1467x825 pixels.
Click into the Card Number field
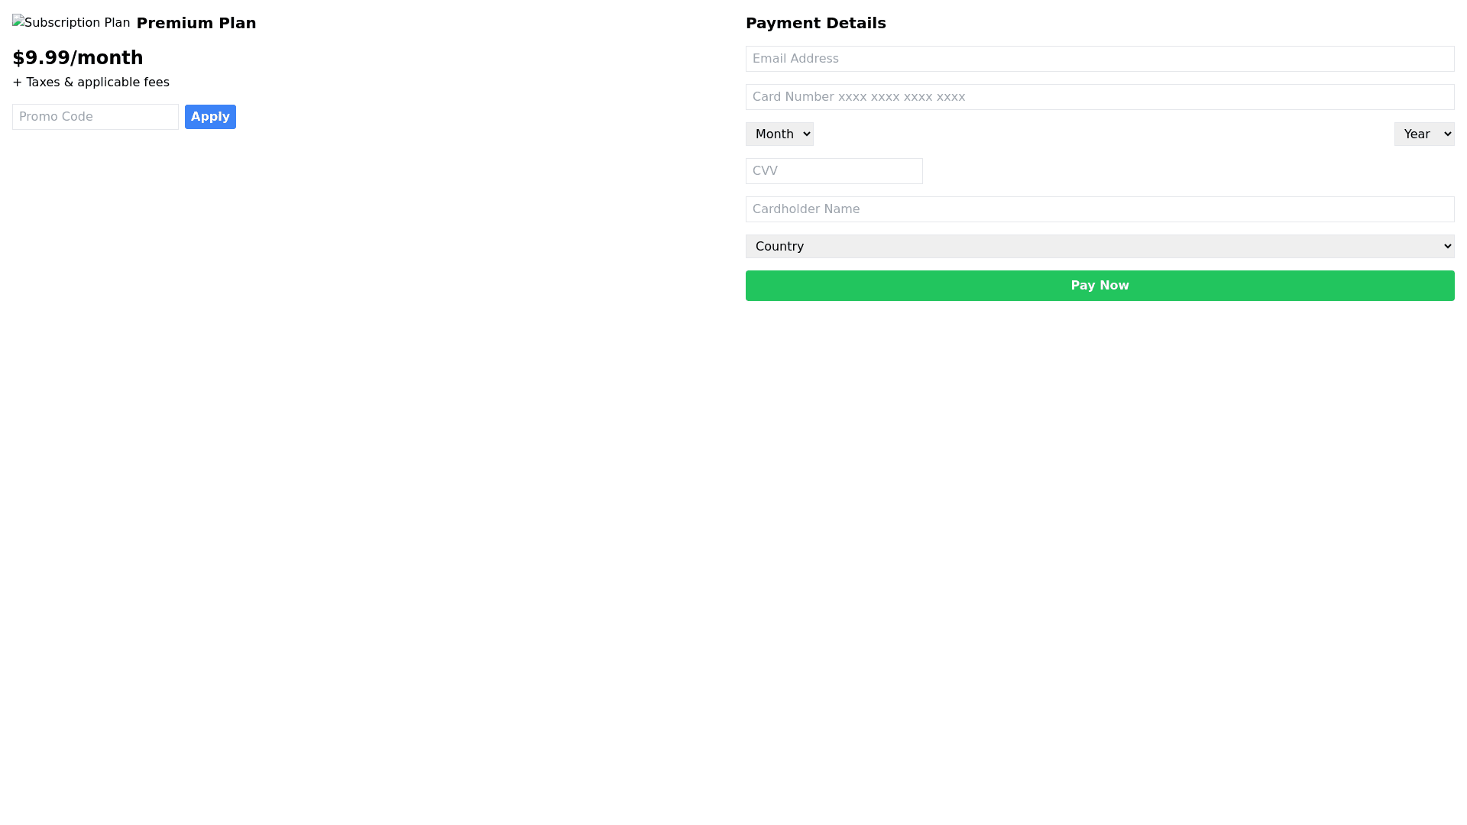(1099, 97)
